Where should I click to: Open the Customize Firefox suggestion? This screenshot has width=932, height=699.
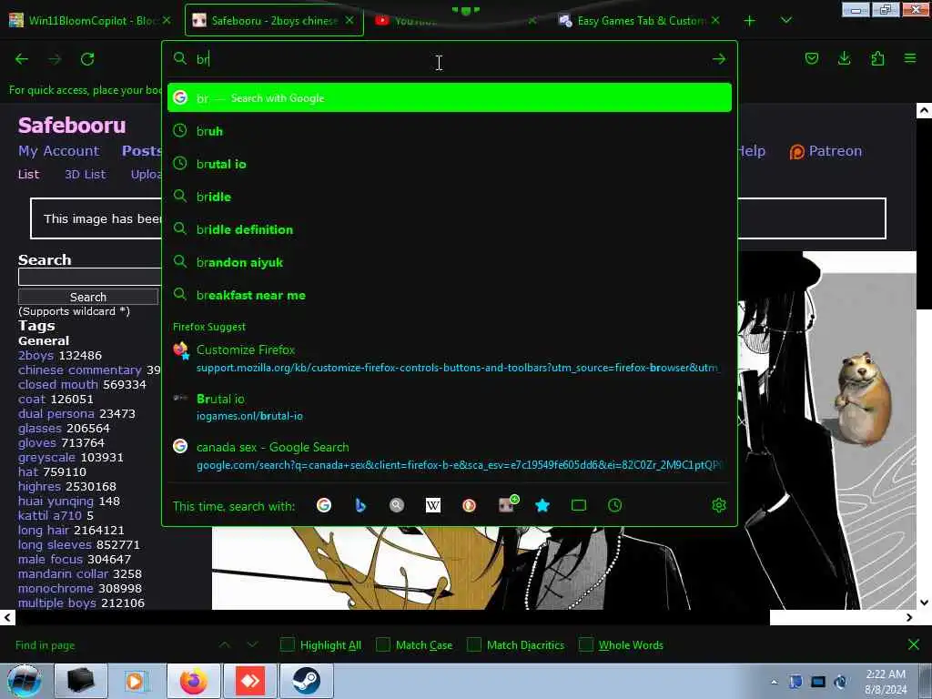[x=450, y=359]
